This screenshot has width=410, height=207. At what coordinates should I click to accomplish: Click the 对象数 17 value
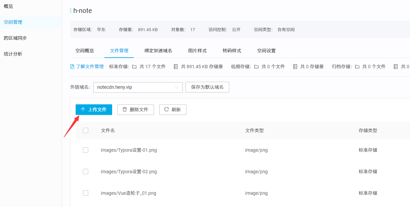(193, 29)
